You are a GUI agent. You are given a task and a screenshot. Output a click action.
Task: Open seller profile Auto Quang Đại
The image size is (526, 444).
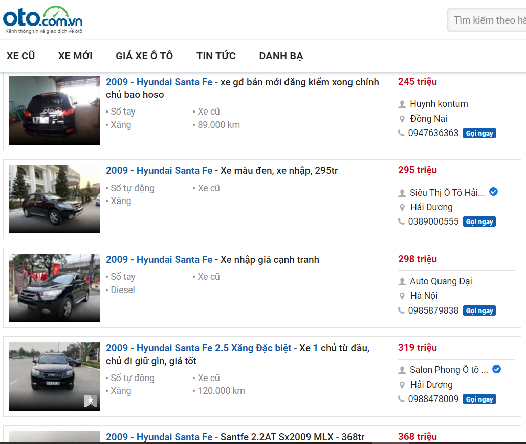pos(441,281)
